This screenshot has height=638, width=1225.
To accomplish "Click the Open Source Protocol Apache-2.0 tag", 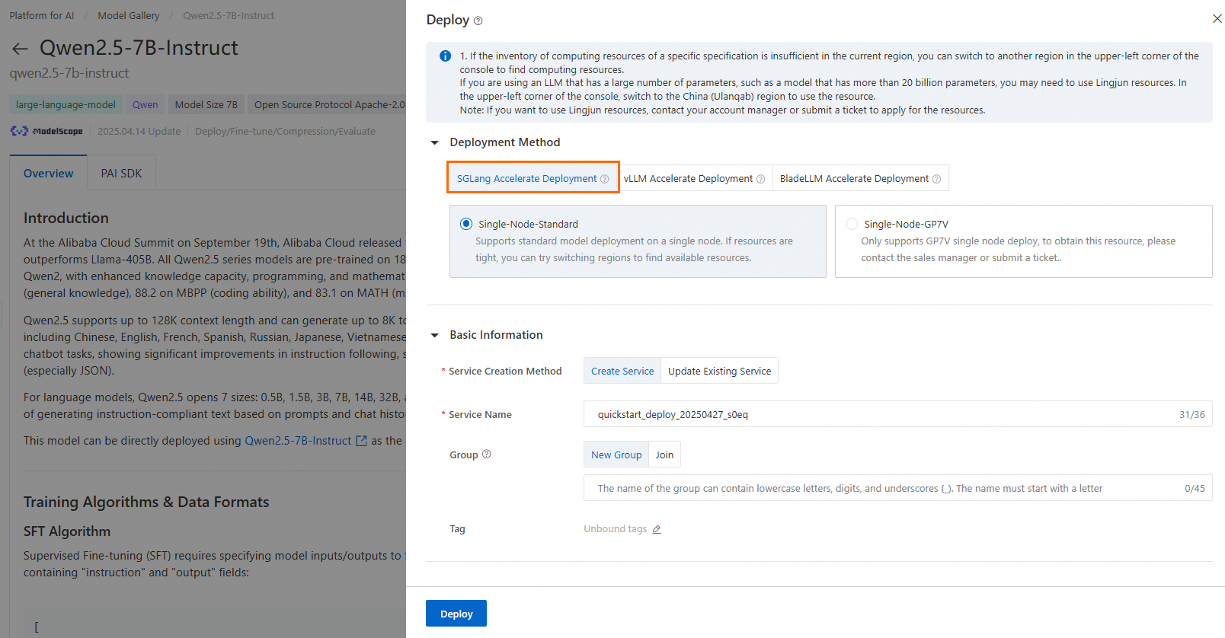I will click(328, 104).
